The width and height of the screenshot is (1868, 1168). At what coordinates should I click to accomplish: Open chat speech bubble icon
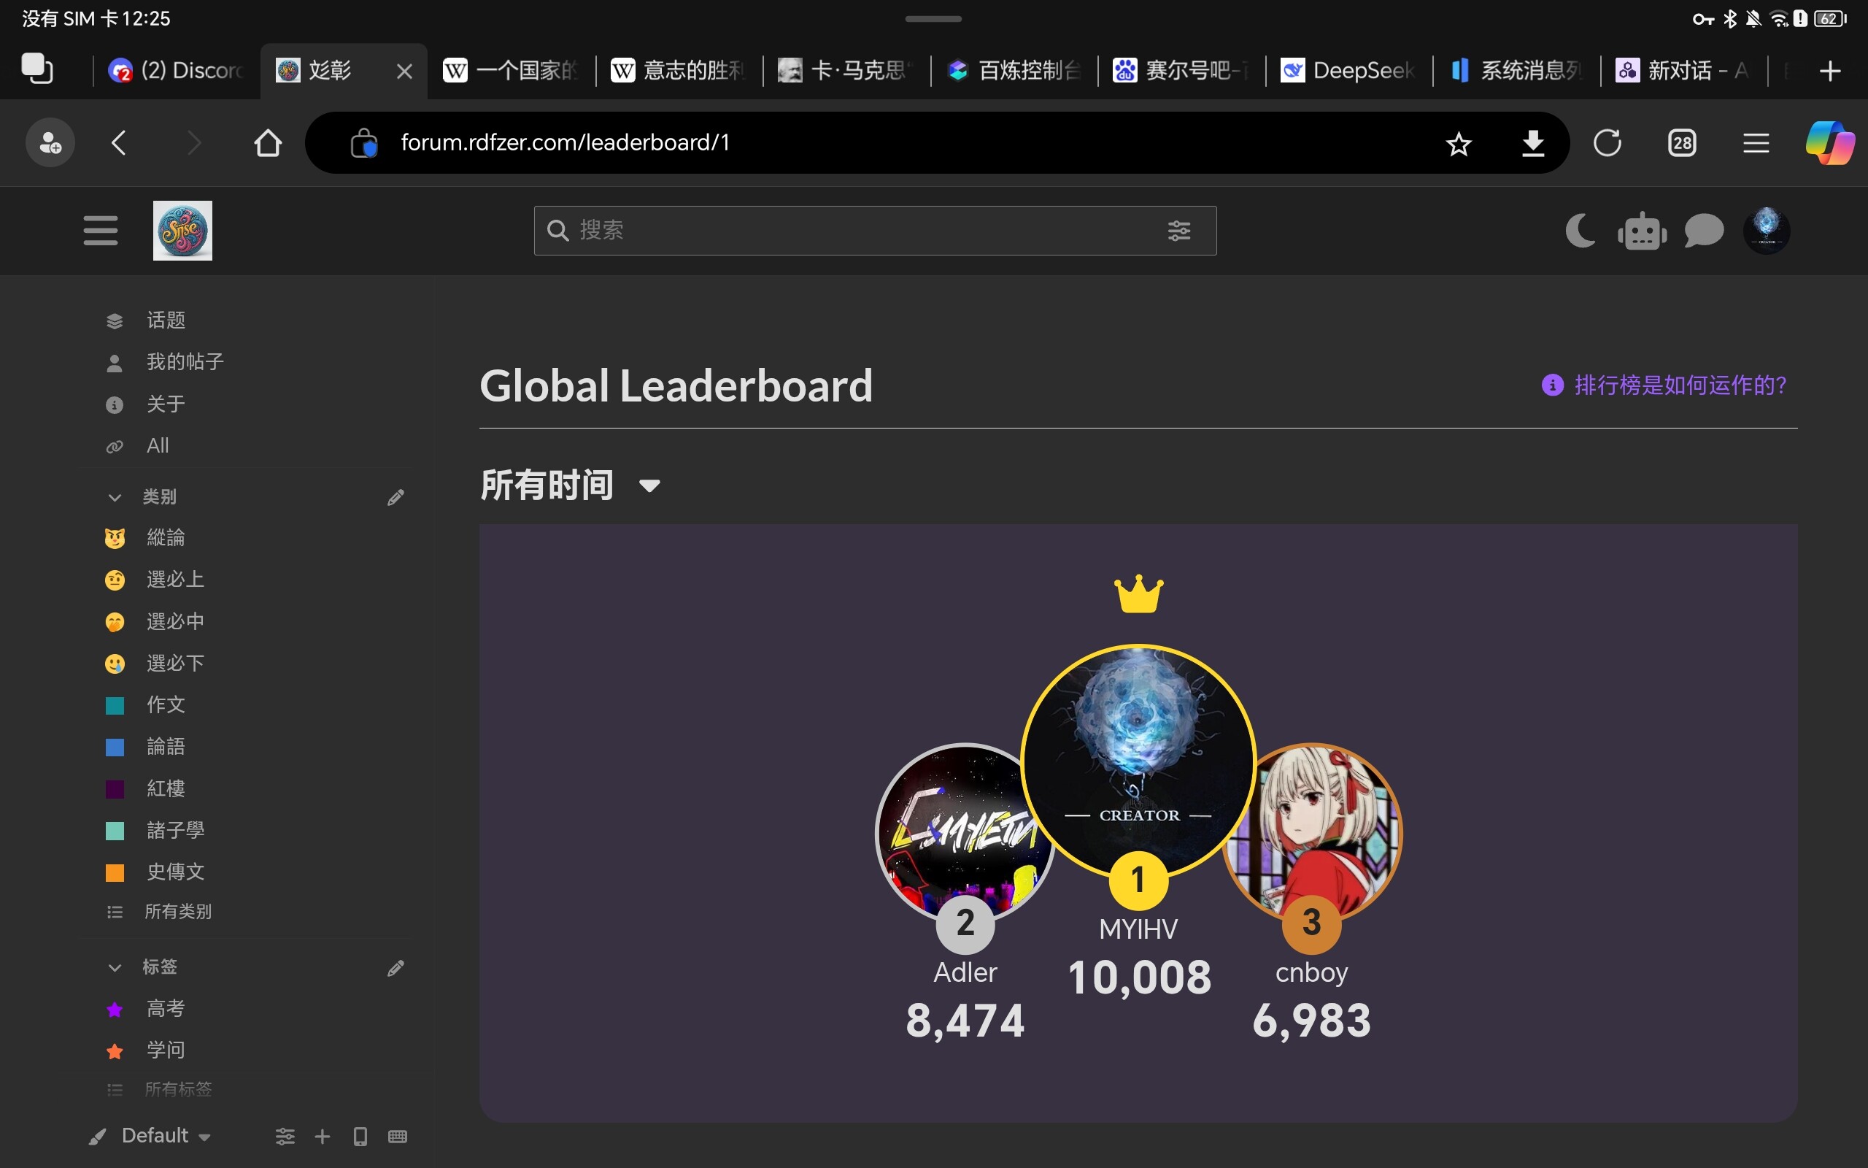pyautogui.click(x=1704, y=230)
